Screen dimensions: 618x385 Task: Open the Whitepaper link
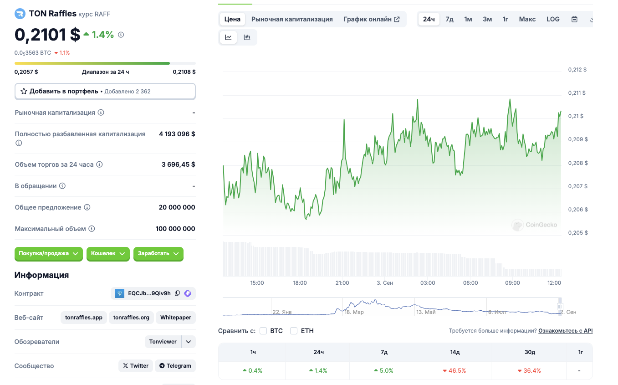tap(176, 318)
